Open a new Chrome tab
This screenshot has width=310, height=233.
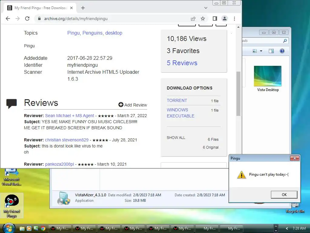pos(83,8)
